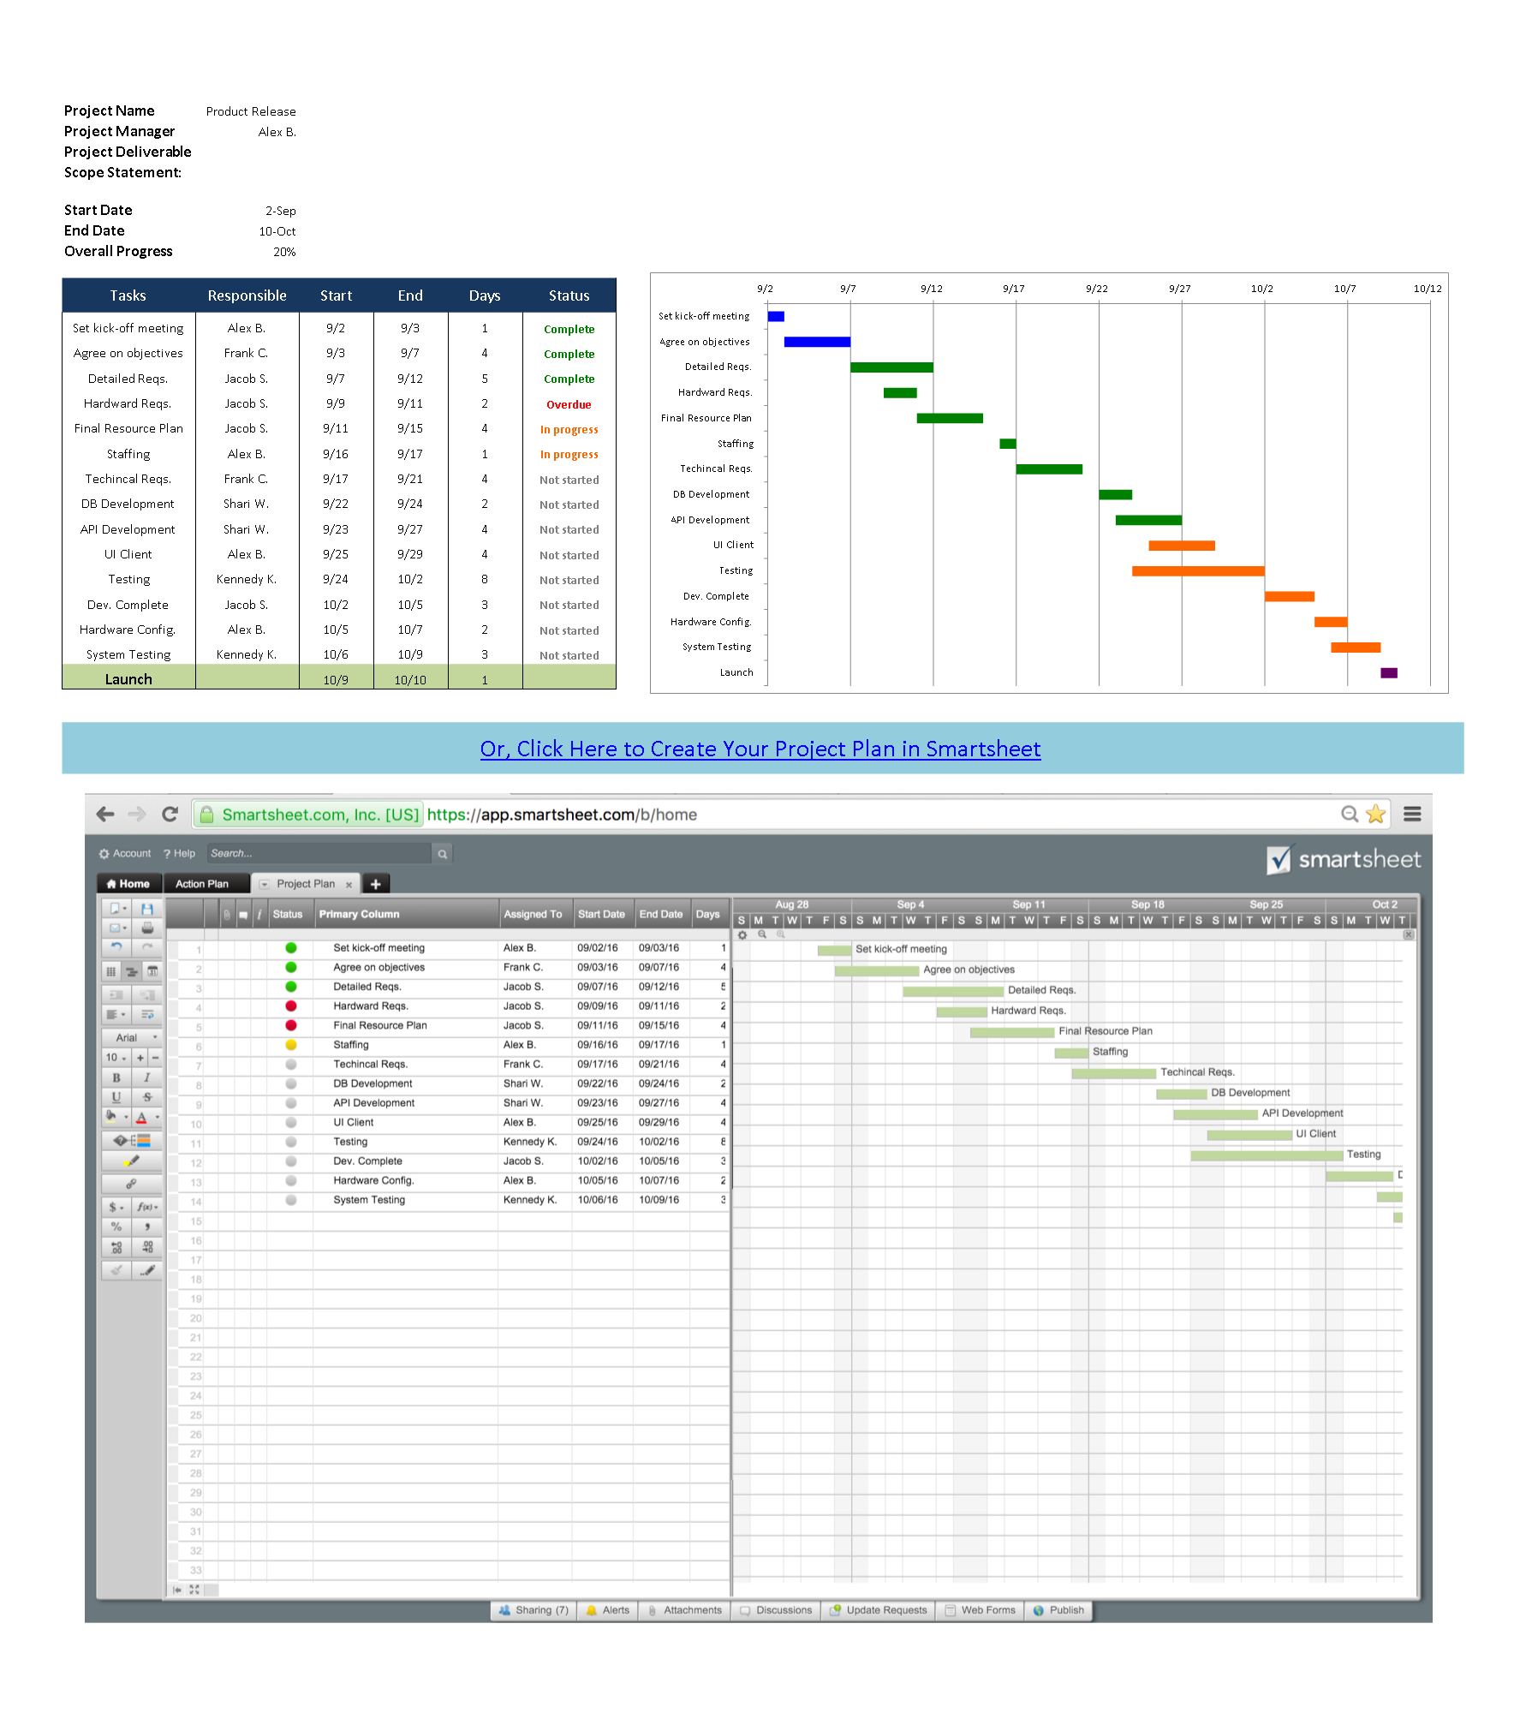The width and height of the screenshot is (1526, 1713).
Task: Open the font size 10 dropdown
Action: pyautogui.click(x=116, y=1058)
